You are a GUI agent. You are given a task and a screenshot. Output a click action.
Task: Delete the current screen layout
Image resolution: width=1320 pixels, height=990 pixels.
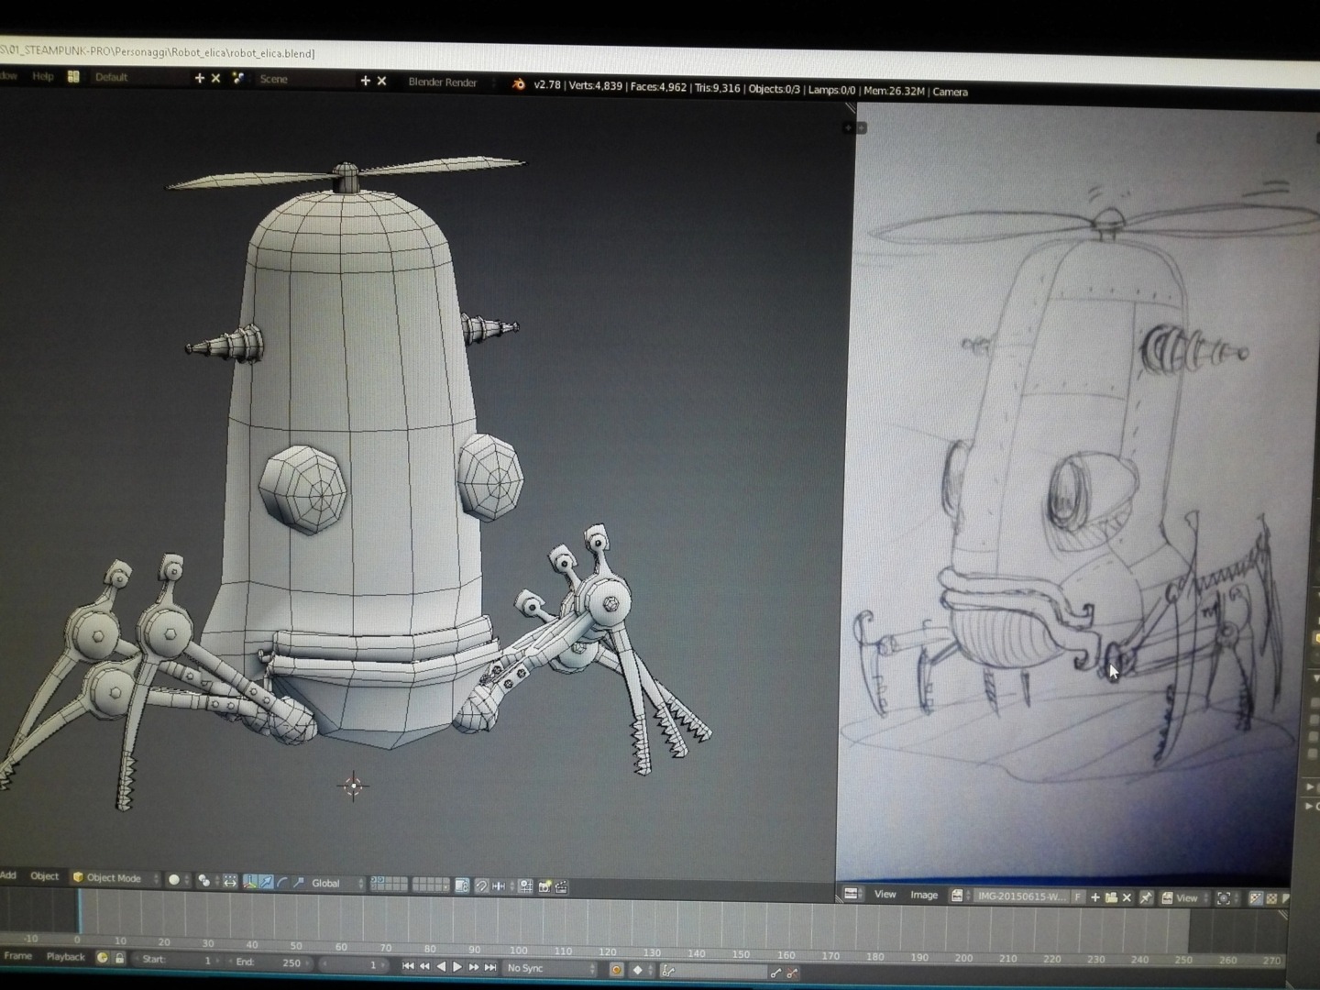click(216, 79)
